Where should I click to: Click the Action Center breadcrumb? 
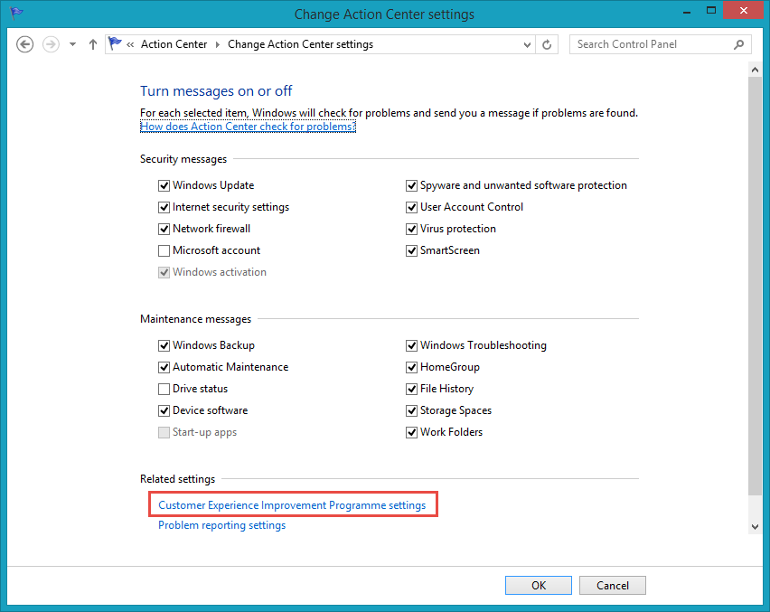[x=174, y=44]
